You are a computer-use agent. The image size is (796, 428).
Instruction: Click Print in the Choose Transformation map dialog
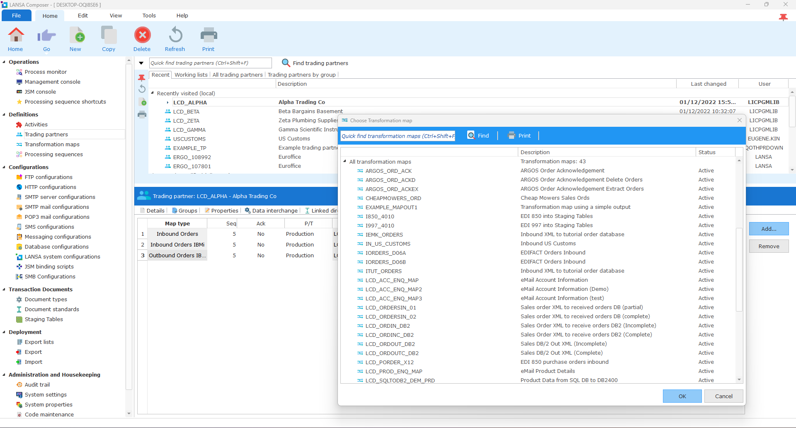(519, 135)
